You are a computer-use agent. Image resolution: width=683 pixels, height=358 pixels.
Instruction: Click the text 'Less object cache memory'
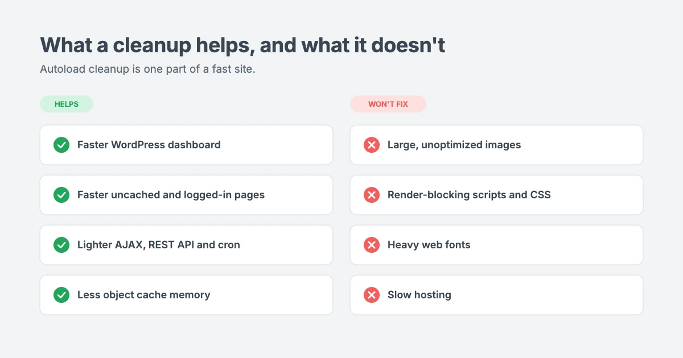point(144,295)
